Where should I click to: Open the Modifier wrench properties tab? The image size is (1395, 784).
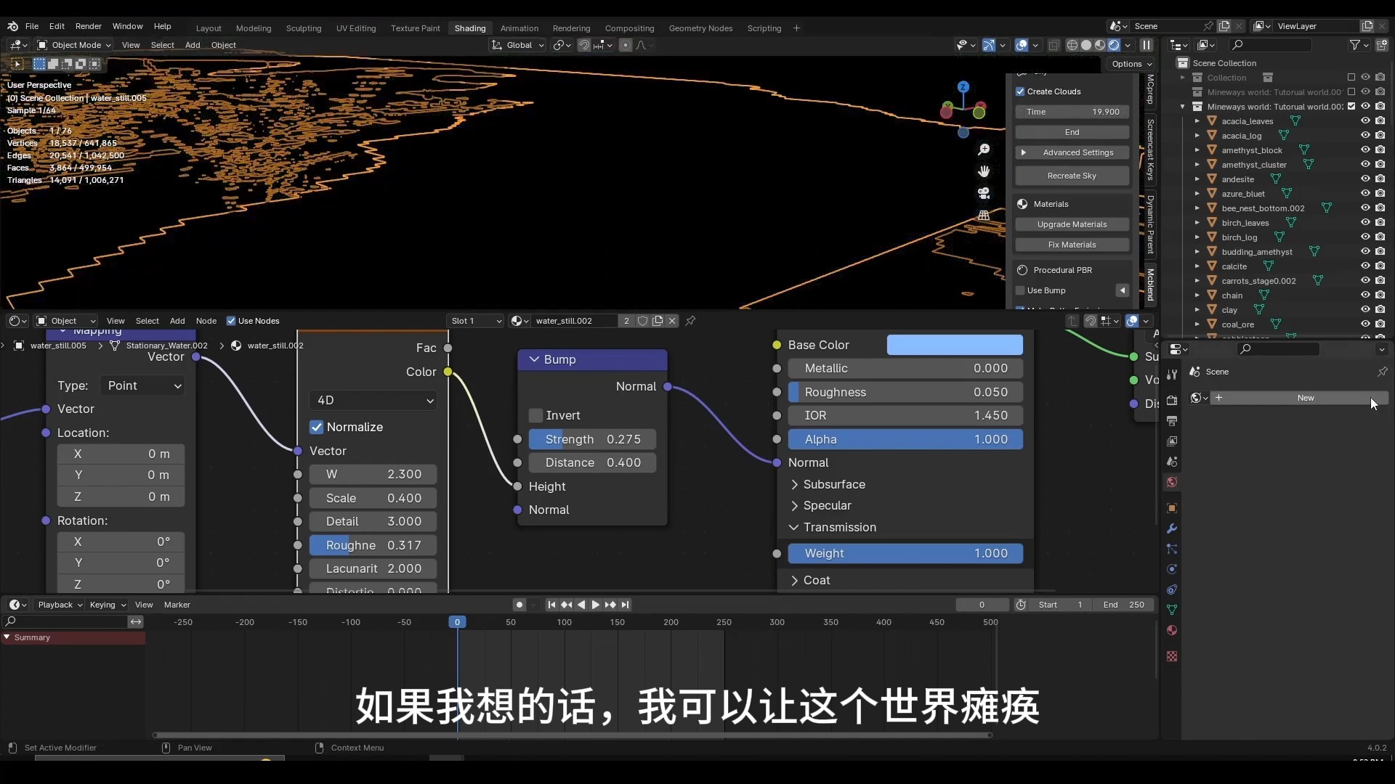(1171, 528)
